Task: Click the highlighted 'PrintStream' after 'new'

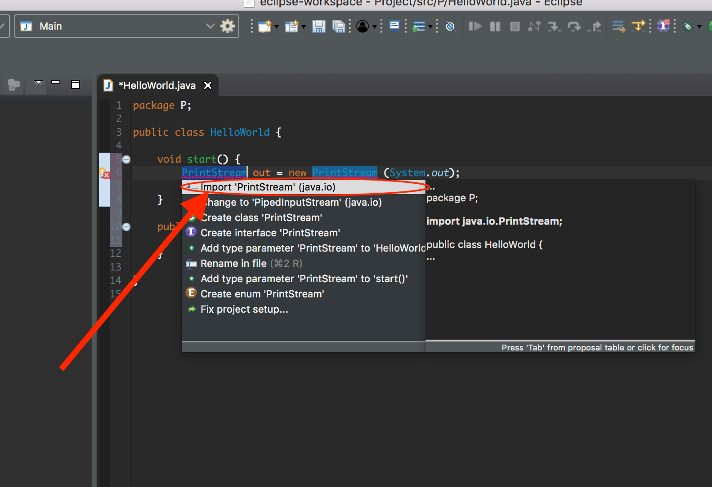Action: click(x=345, y=173)
